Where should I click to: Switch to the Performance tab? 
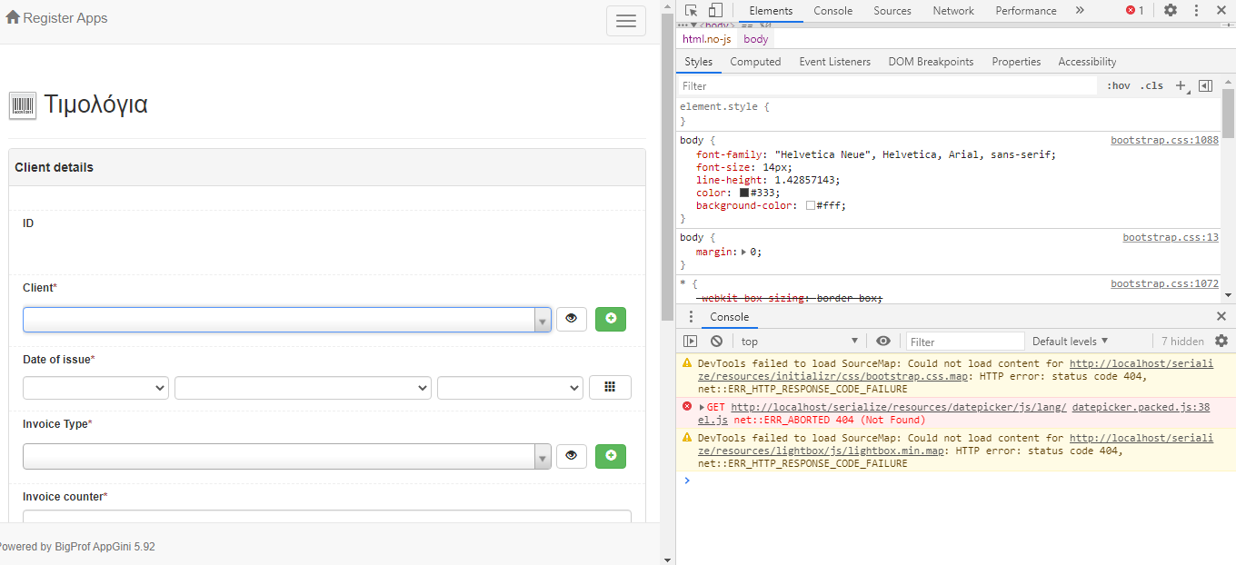point(1025,11)
